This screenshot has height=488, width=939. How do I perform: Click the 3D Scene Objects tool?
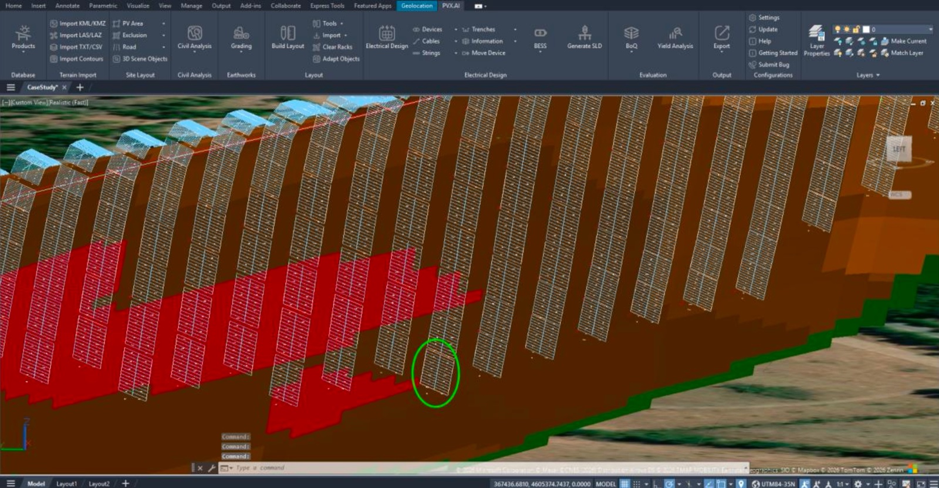point(140,59)
